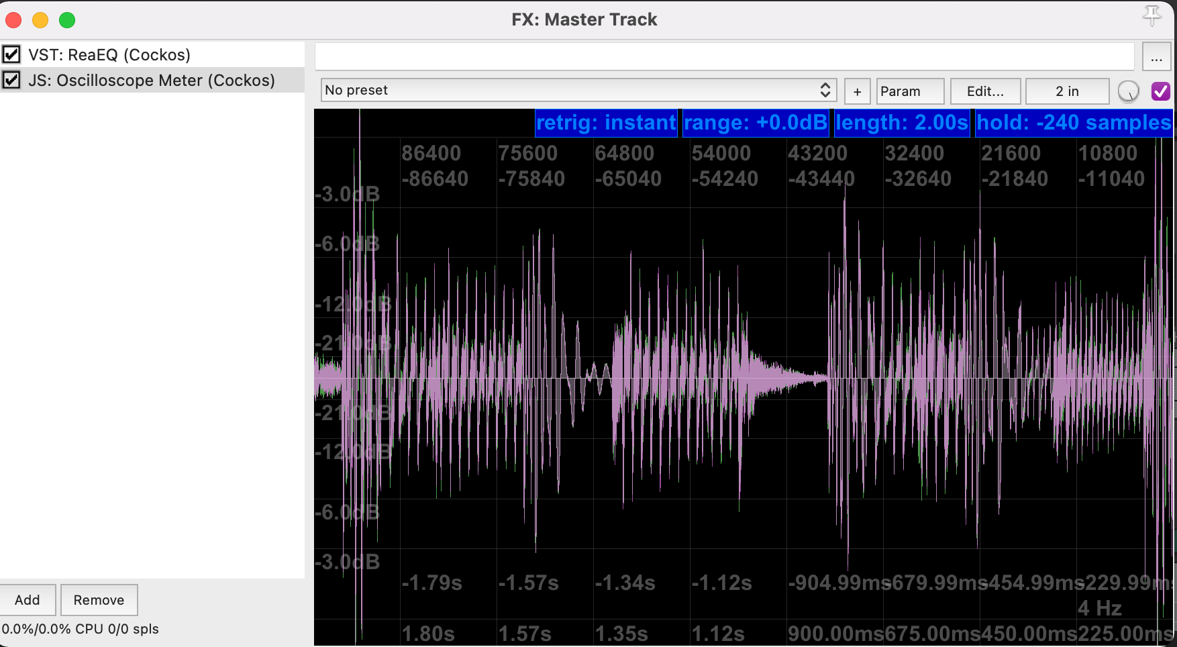
Task: Click the 4 Hz frequency label
Action: pyautogui.click(x=1099, y=608)
